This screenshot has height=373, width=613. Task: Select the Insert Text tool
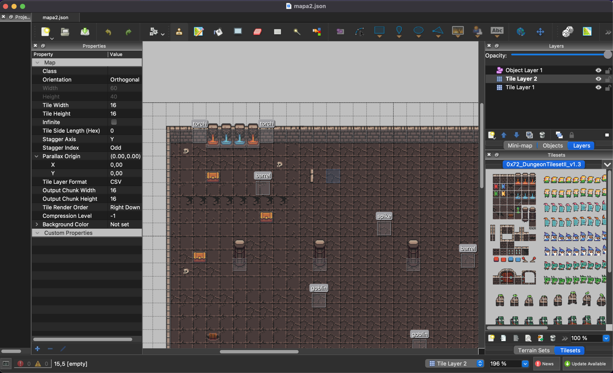pos(497,31)
